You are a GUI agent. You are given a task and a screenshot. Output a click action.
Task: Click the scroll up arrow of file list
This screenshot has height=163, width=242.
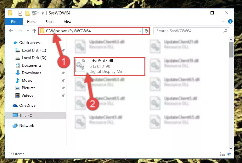coord(231,40)
